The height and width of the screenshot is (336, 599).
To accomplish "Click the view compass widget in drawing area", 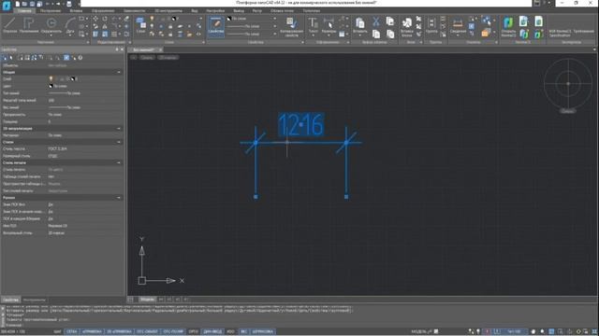I will (x=568, y=84).
